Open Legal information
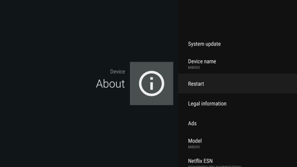297x167 pixels. 207,104
